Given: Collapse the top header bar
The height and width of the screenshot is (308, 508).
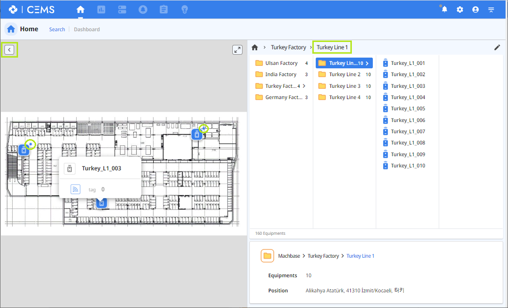Looking at the screenshot, I should coord(491,9).
